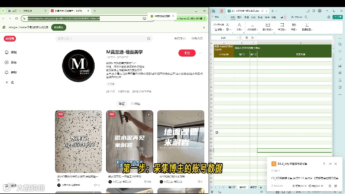Image resolution: width=345 pixels, height=194 pixels.
Task: Pause the running automation (Ctrl+E)
Action: 300,186
